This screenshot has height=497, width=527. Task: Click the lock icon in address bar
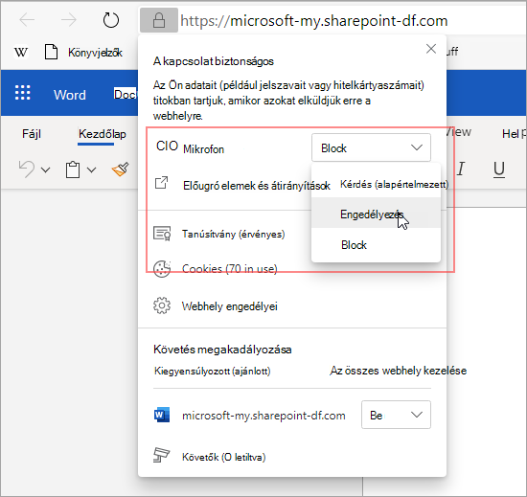[x=159, y=20]
